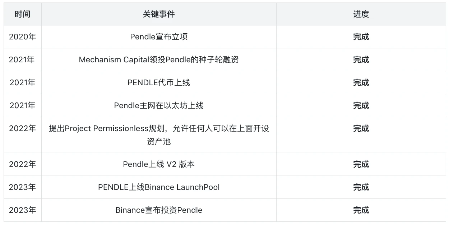Screen dimensions: 449x225
Task: Click the Pendle上线 V2 版本 cell
Action: click(159, 164)
